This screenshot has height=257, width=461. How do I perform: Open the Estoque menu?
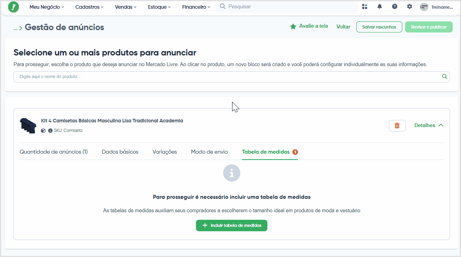[x=159, y=7]
